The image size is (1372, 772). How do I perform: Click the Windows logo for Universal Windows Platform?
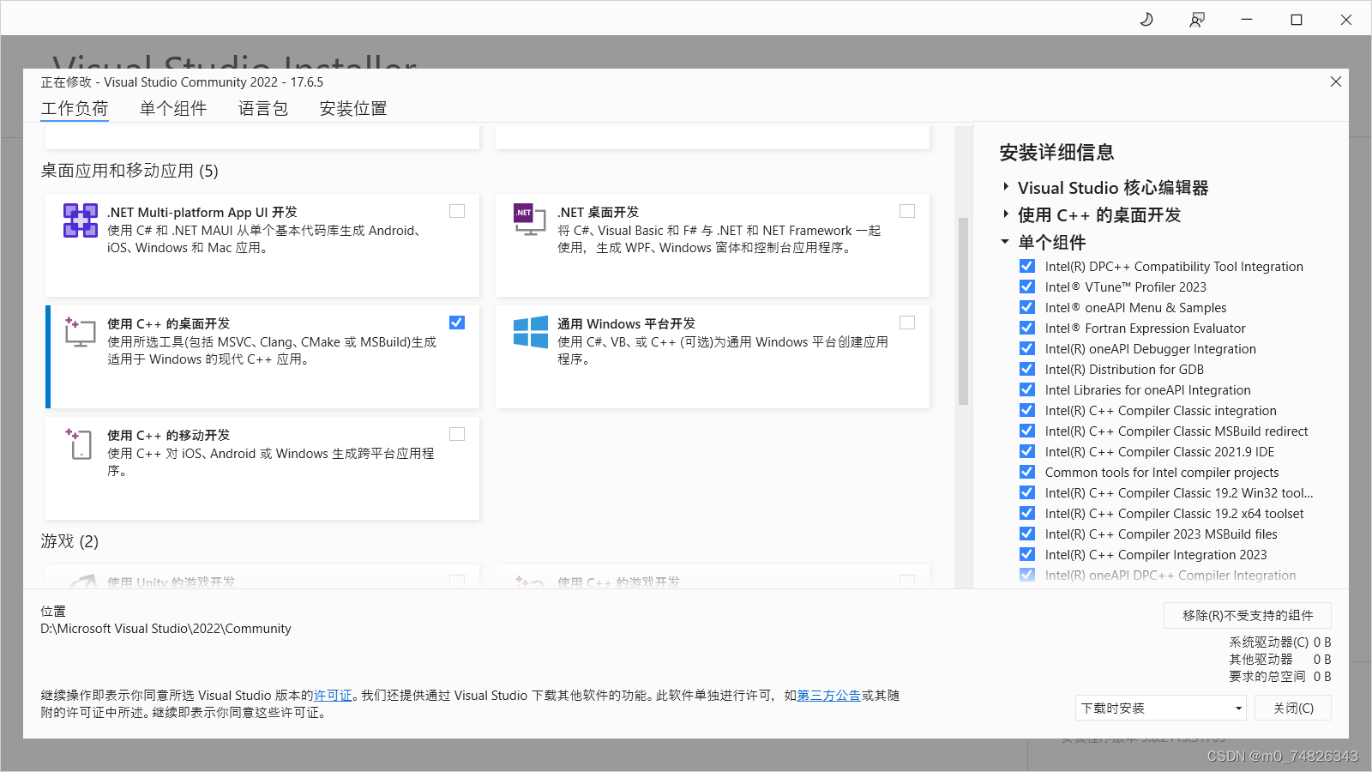(530, 332)
